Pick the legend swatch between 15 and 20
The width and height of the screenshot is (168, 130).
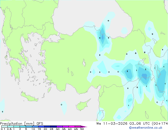(x=41, y=127)
